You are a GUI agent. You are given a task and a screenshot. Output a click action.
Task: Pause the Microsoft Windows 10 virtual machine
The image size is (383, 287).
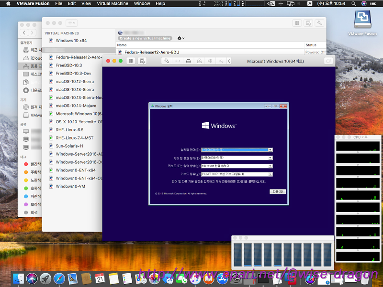[x=131, y=61]
